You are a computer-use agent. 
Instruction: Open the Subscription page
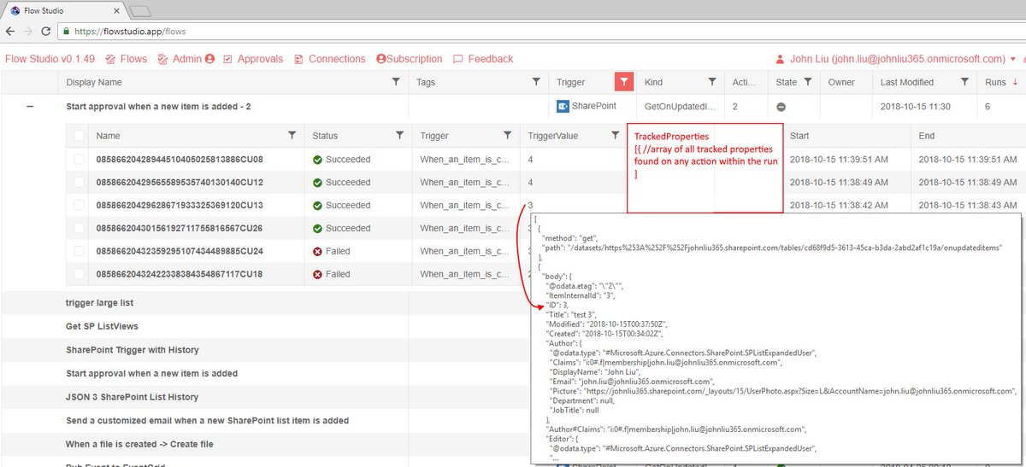tap(410, 59)
